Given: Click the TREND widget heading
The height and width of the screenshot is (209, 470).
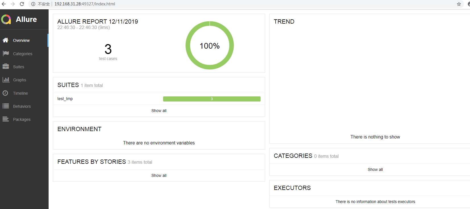Looking at the screenshot, I should coord(284,22).
